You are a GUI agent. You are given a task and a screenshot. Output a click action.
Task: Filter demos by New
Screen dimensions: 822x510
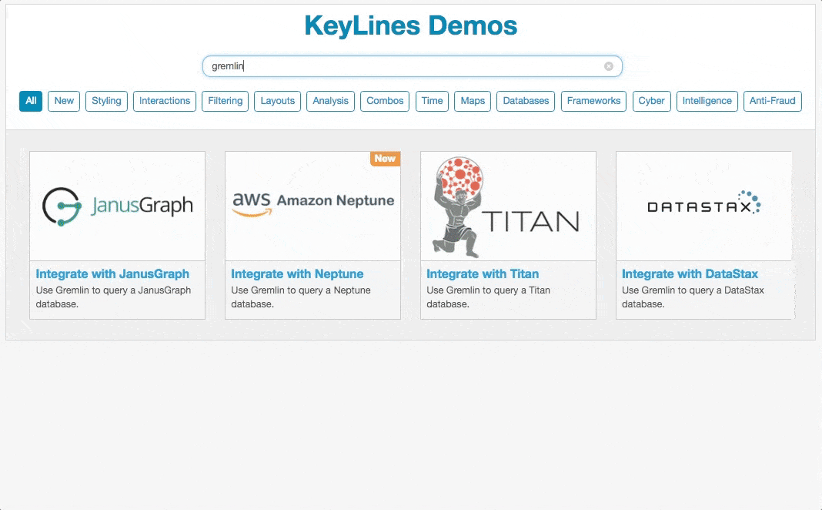tap(64, 101)
